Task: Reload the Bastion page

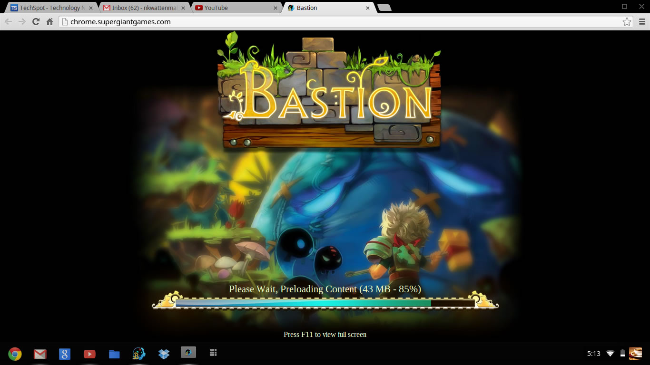Action: coord(36,21)
